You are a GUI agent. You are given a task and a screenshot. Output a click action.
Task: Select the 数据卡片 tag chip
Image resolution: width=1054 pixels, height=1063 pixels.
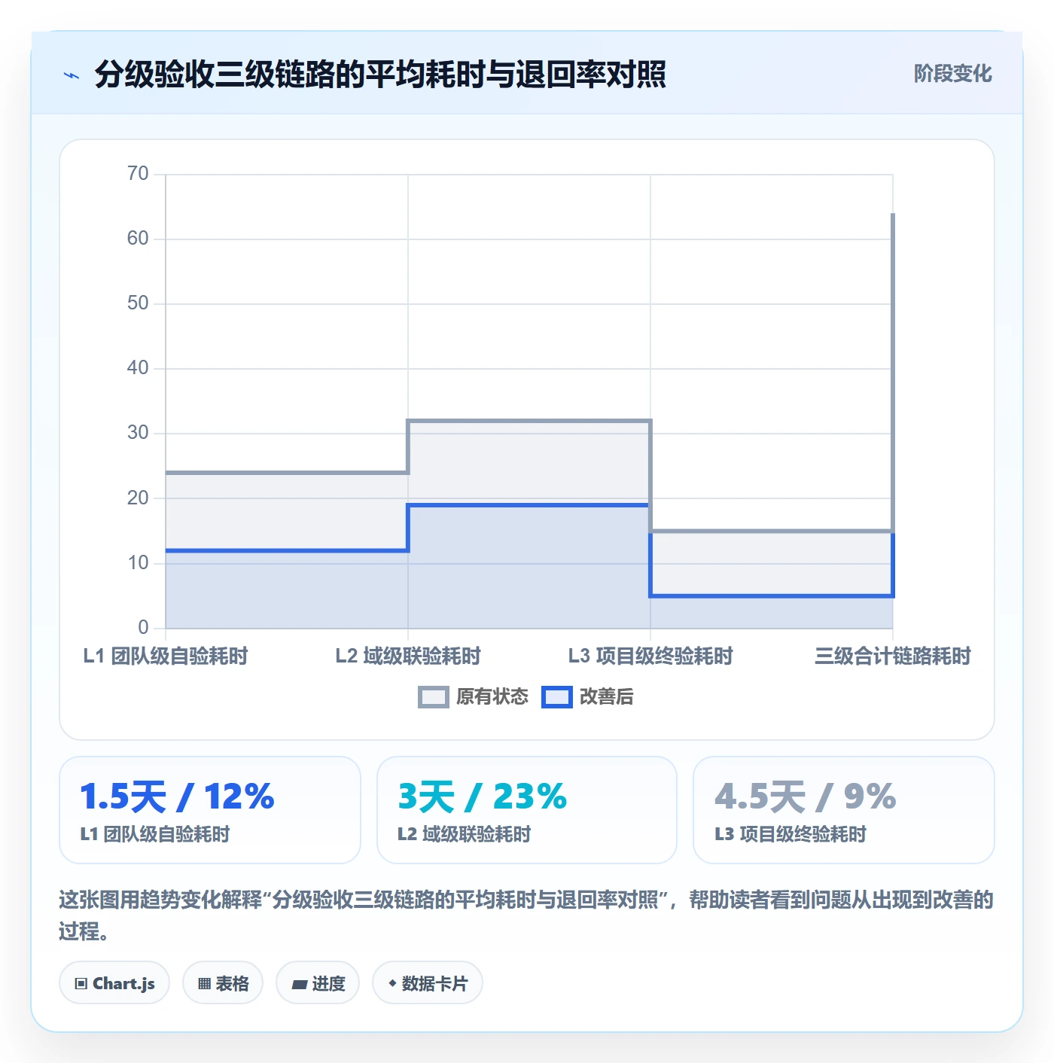click(428, 982)
